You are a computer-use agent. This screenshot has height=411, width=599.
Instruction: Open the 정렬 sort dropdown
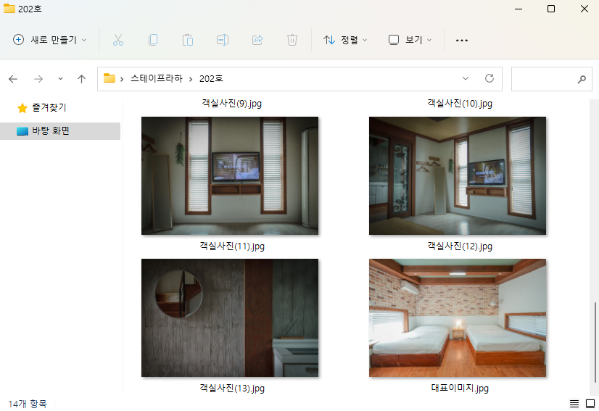pyautogui.click(x=345, y=40)
